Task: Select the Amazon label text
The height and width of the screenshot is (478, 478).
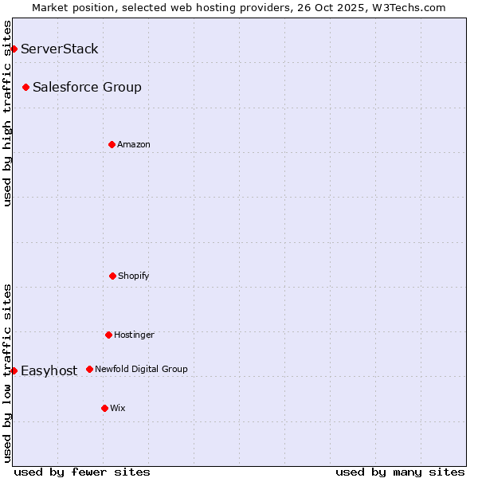Action: point(134,145)
